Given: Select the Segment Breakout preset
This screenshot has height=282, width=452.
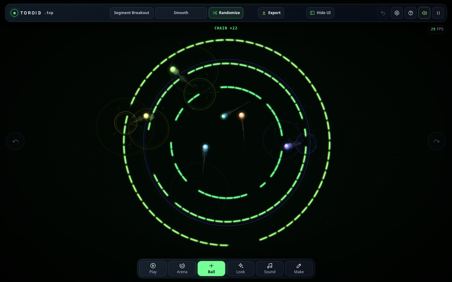Looking at the screenshot, I should coord(132,13).
